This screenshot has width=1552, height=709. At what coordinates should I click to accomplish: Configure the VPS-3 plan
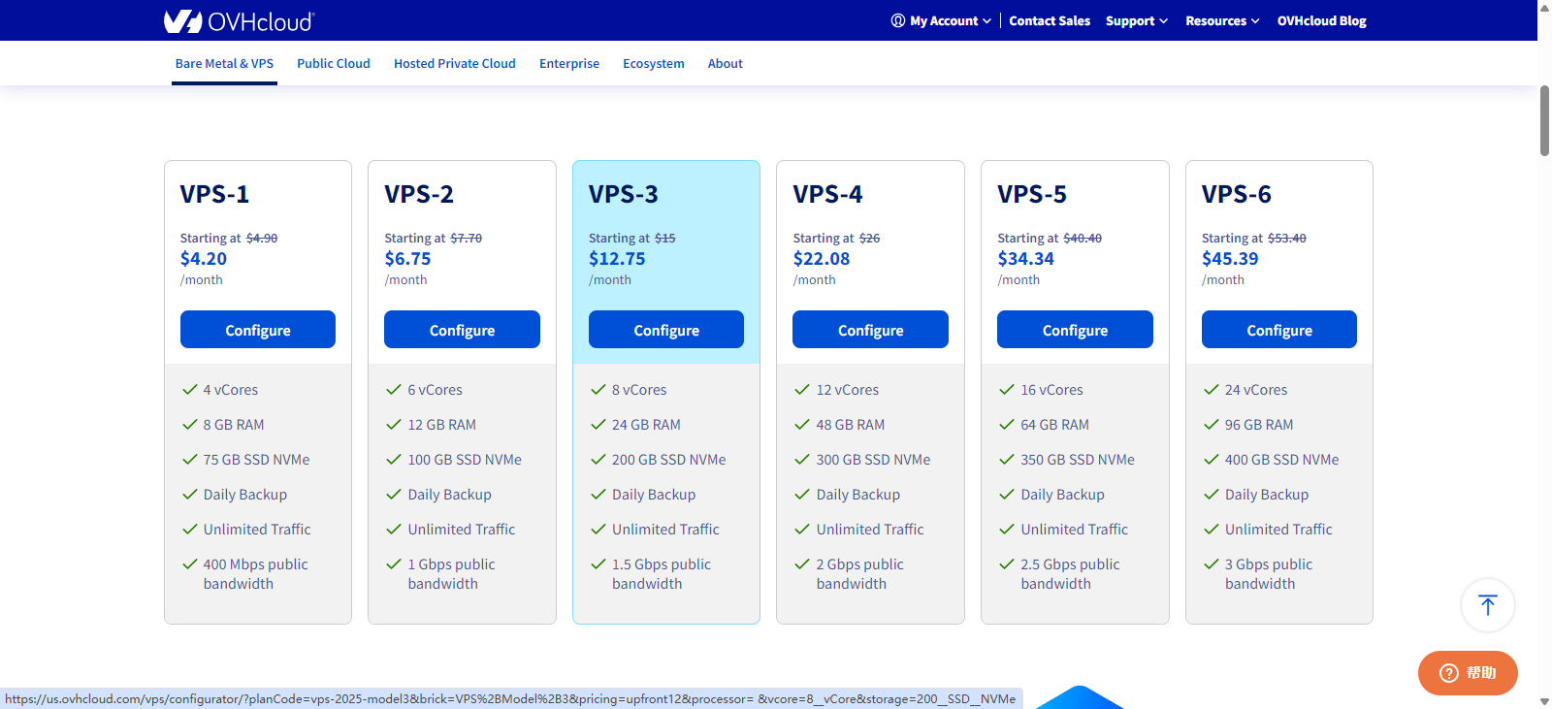click(666, 330)
